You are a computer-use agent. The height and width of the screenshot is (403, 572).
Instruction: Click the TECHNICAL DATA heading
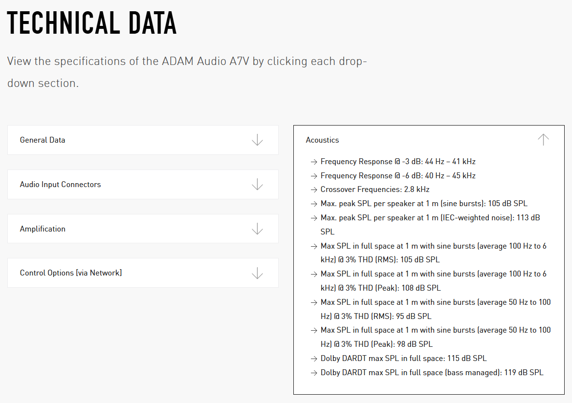point(92,22)
